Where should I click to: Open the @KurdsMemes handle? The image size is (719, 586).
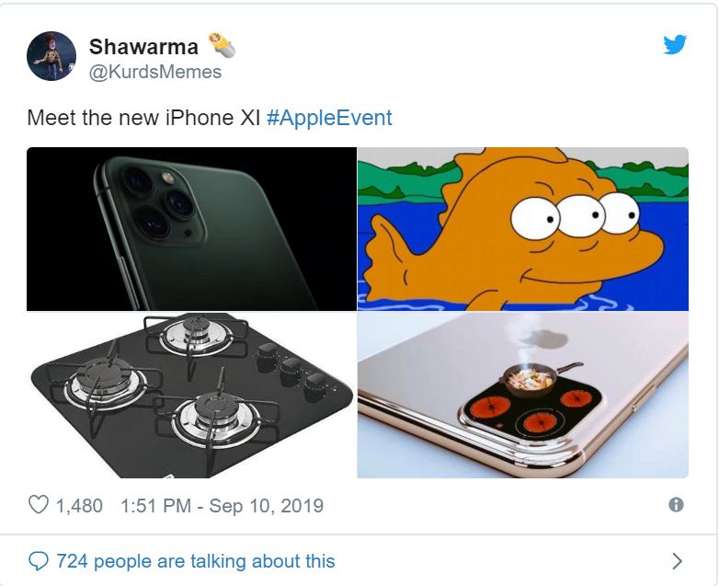coord(155,72)
